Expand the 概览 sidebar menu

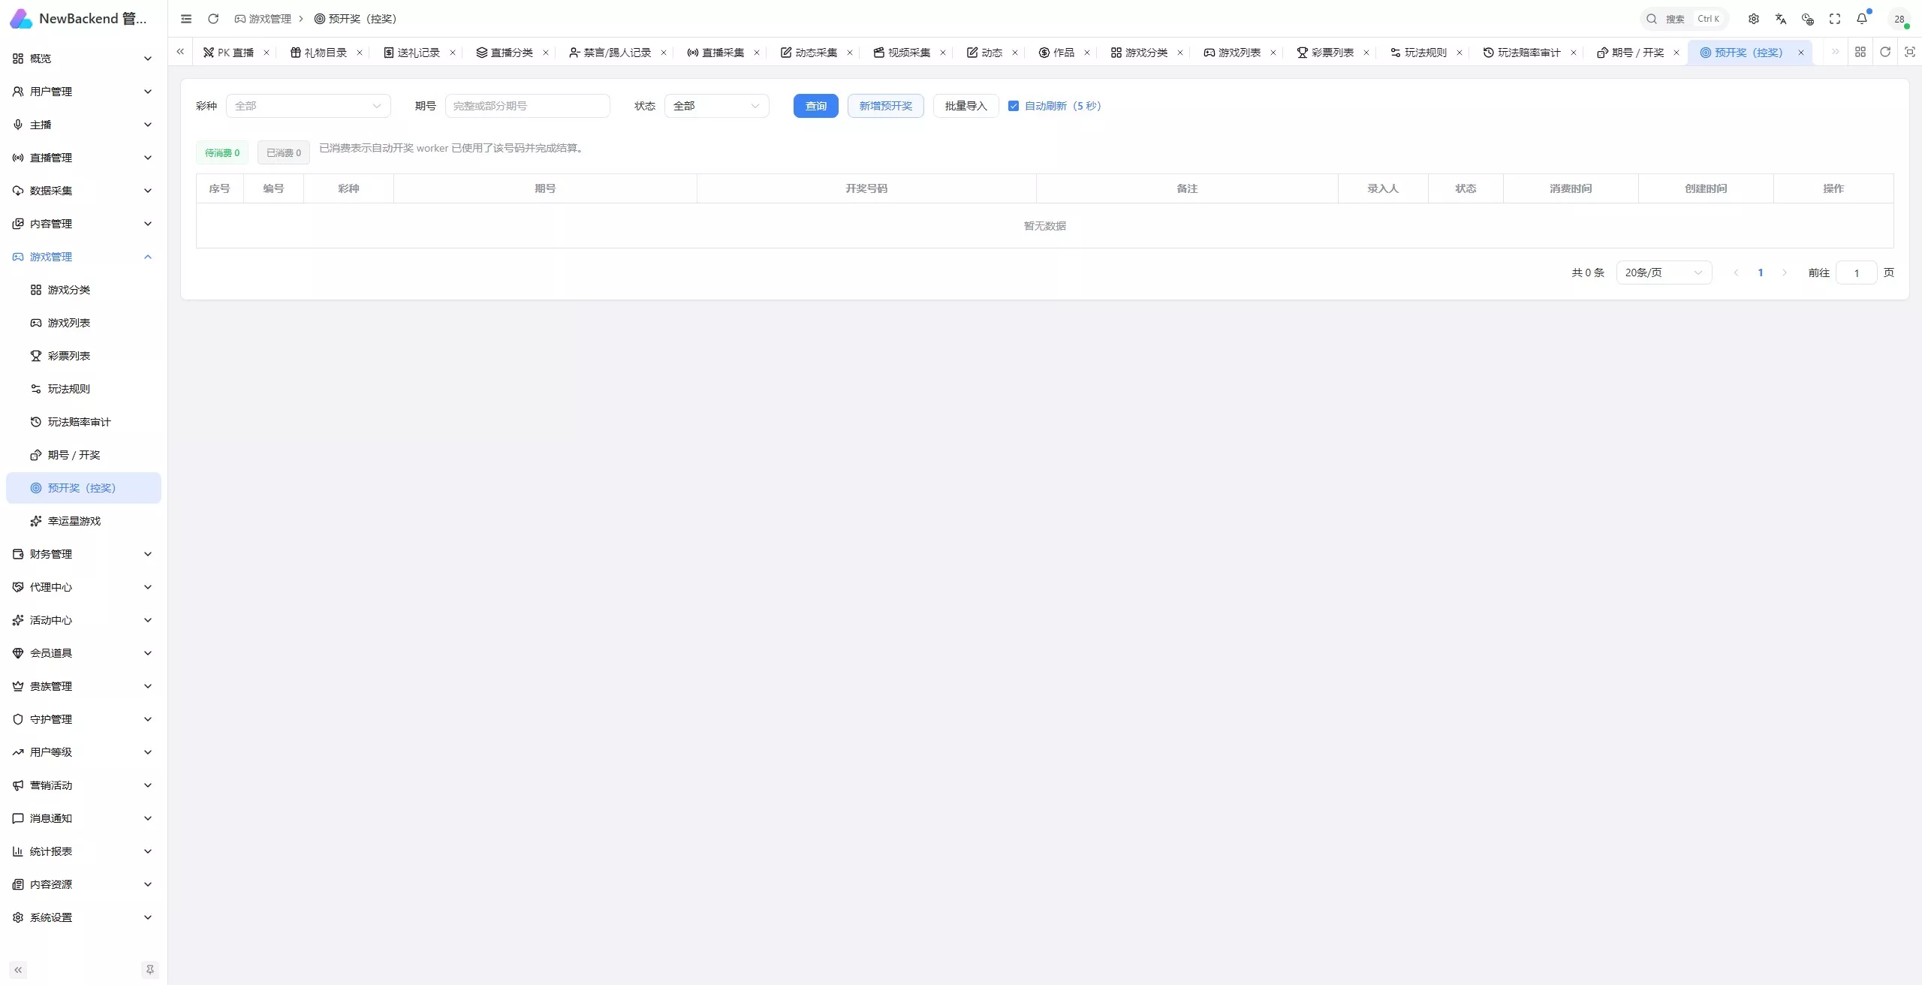click(x=83, y=59)
